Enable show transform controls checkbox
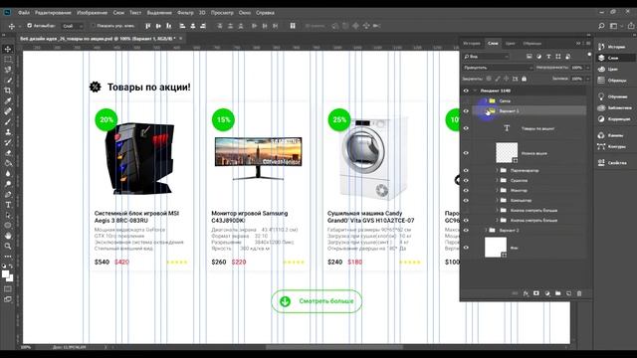637x358 pixels. pyautogui.click(x=93, y=26)
